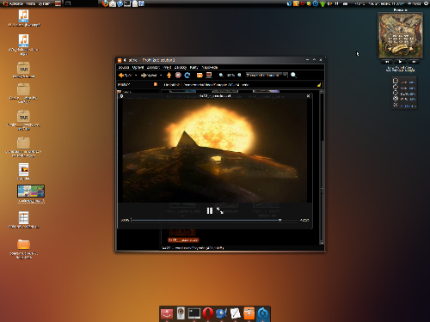Toggle fullscreen for the video preview
The image size is (430, 322).
[x=220, y=210]
